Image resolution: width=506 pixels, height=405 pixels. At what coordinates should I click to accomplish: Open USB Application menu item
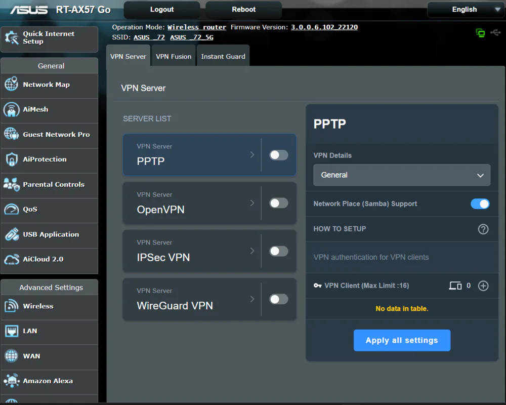50,234
